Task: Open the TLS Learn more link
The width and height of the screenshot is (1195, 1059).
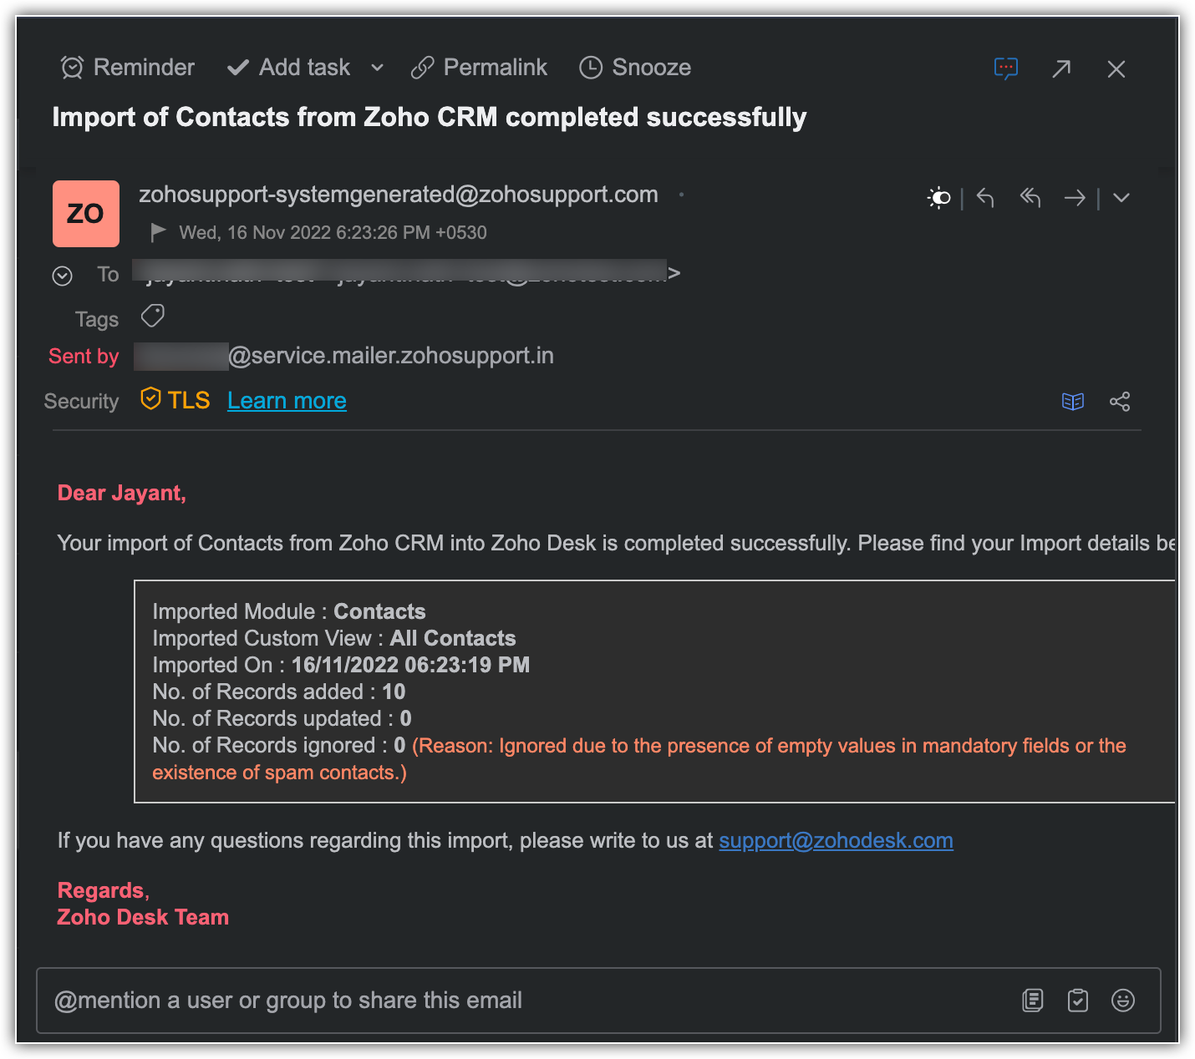Action: pyautogui.click(x=287, y=401)
